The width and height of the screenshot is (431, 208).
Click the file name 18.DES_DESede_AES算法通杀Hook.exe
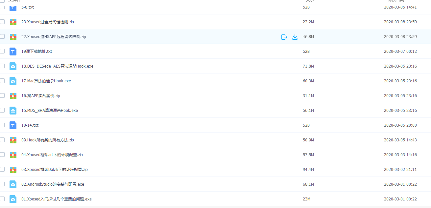click(x=57, y=66)
